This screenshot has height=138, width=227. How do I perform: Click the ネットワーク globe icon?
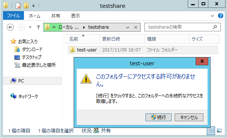click(13, 96)
